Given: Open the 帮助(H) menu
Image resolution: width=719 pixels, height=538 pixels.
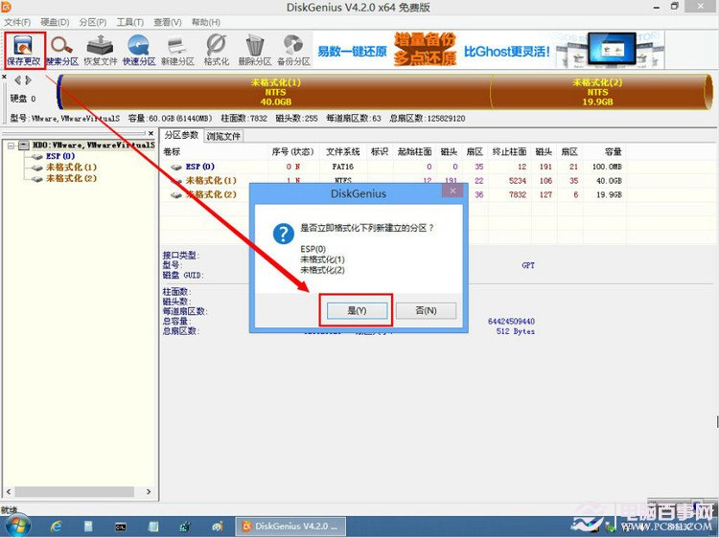Looking at the screenshot, I should pos(206,22).
